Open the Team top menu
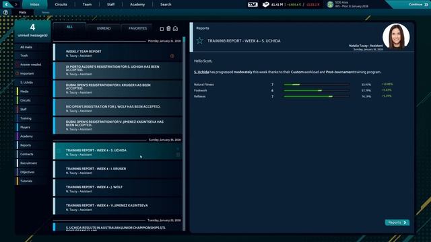The width and height of the screenshot is (431, 242). pyautogui.click(x=87, y=5)
